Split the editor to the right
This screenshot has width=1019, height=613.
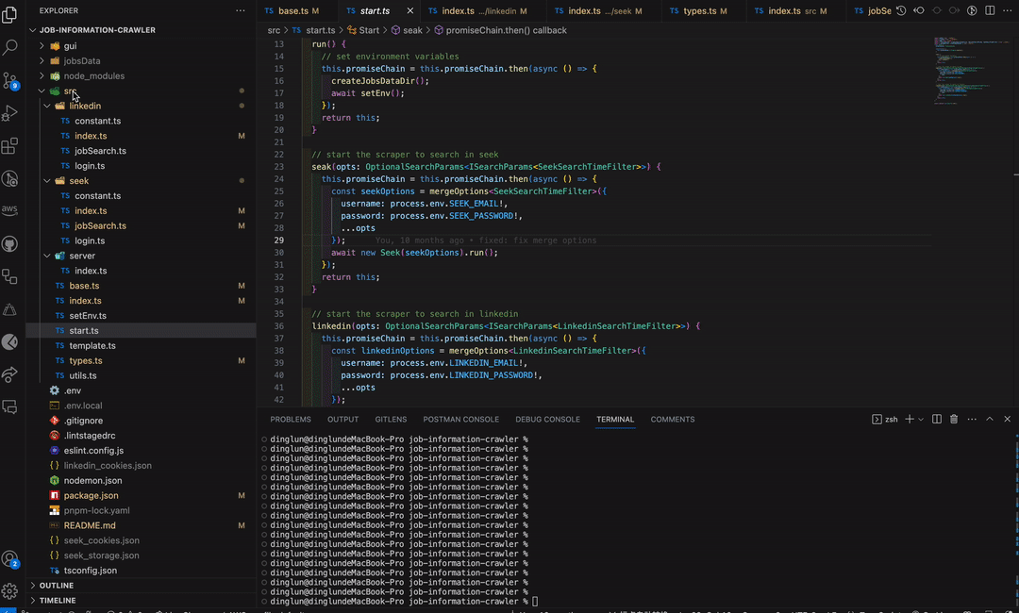(990, 10)
